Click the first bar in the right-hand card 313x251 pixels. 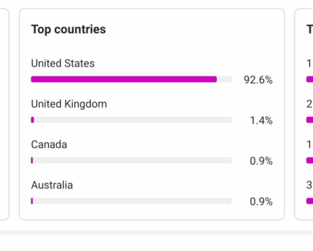[309, 79]
